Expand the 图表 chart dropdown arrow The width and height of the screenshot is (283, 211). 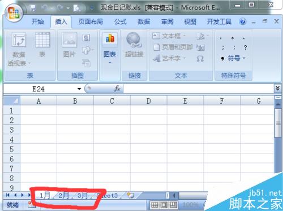(x=110, y=63)
